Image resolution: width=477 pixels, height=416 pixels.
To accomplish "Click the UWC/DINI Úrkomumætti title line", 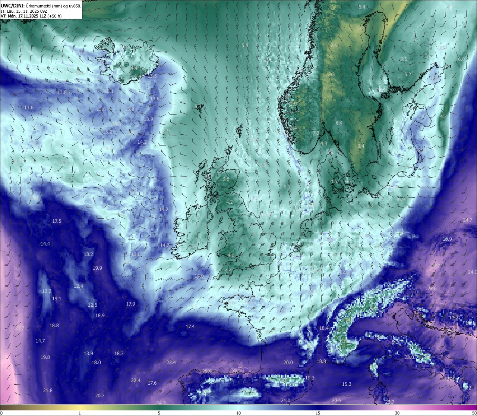I will point(41,6).
